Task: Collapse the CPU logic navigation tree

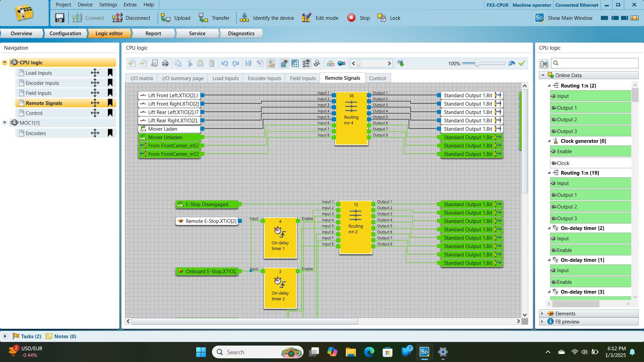Action: click(x=5, y=63)
